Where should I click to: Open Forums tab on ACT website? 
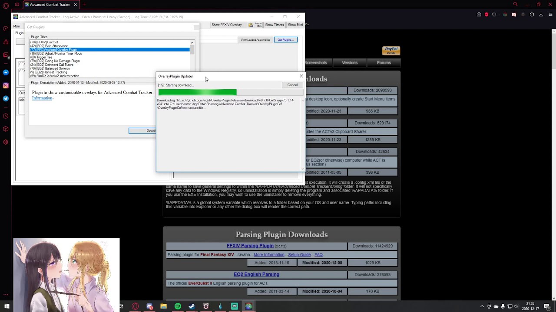[384, 63]
